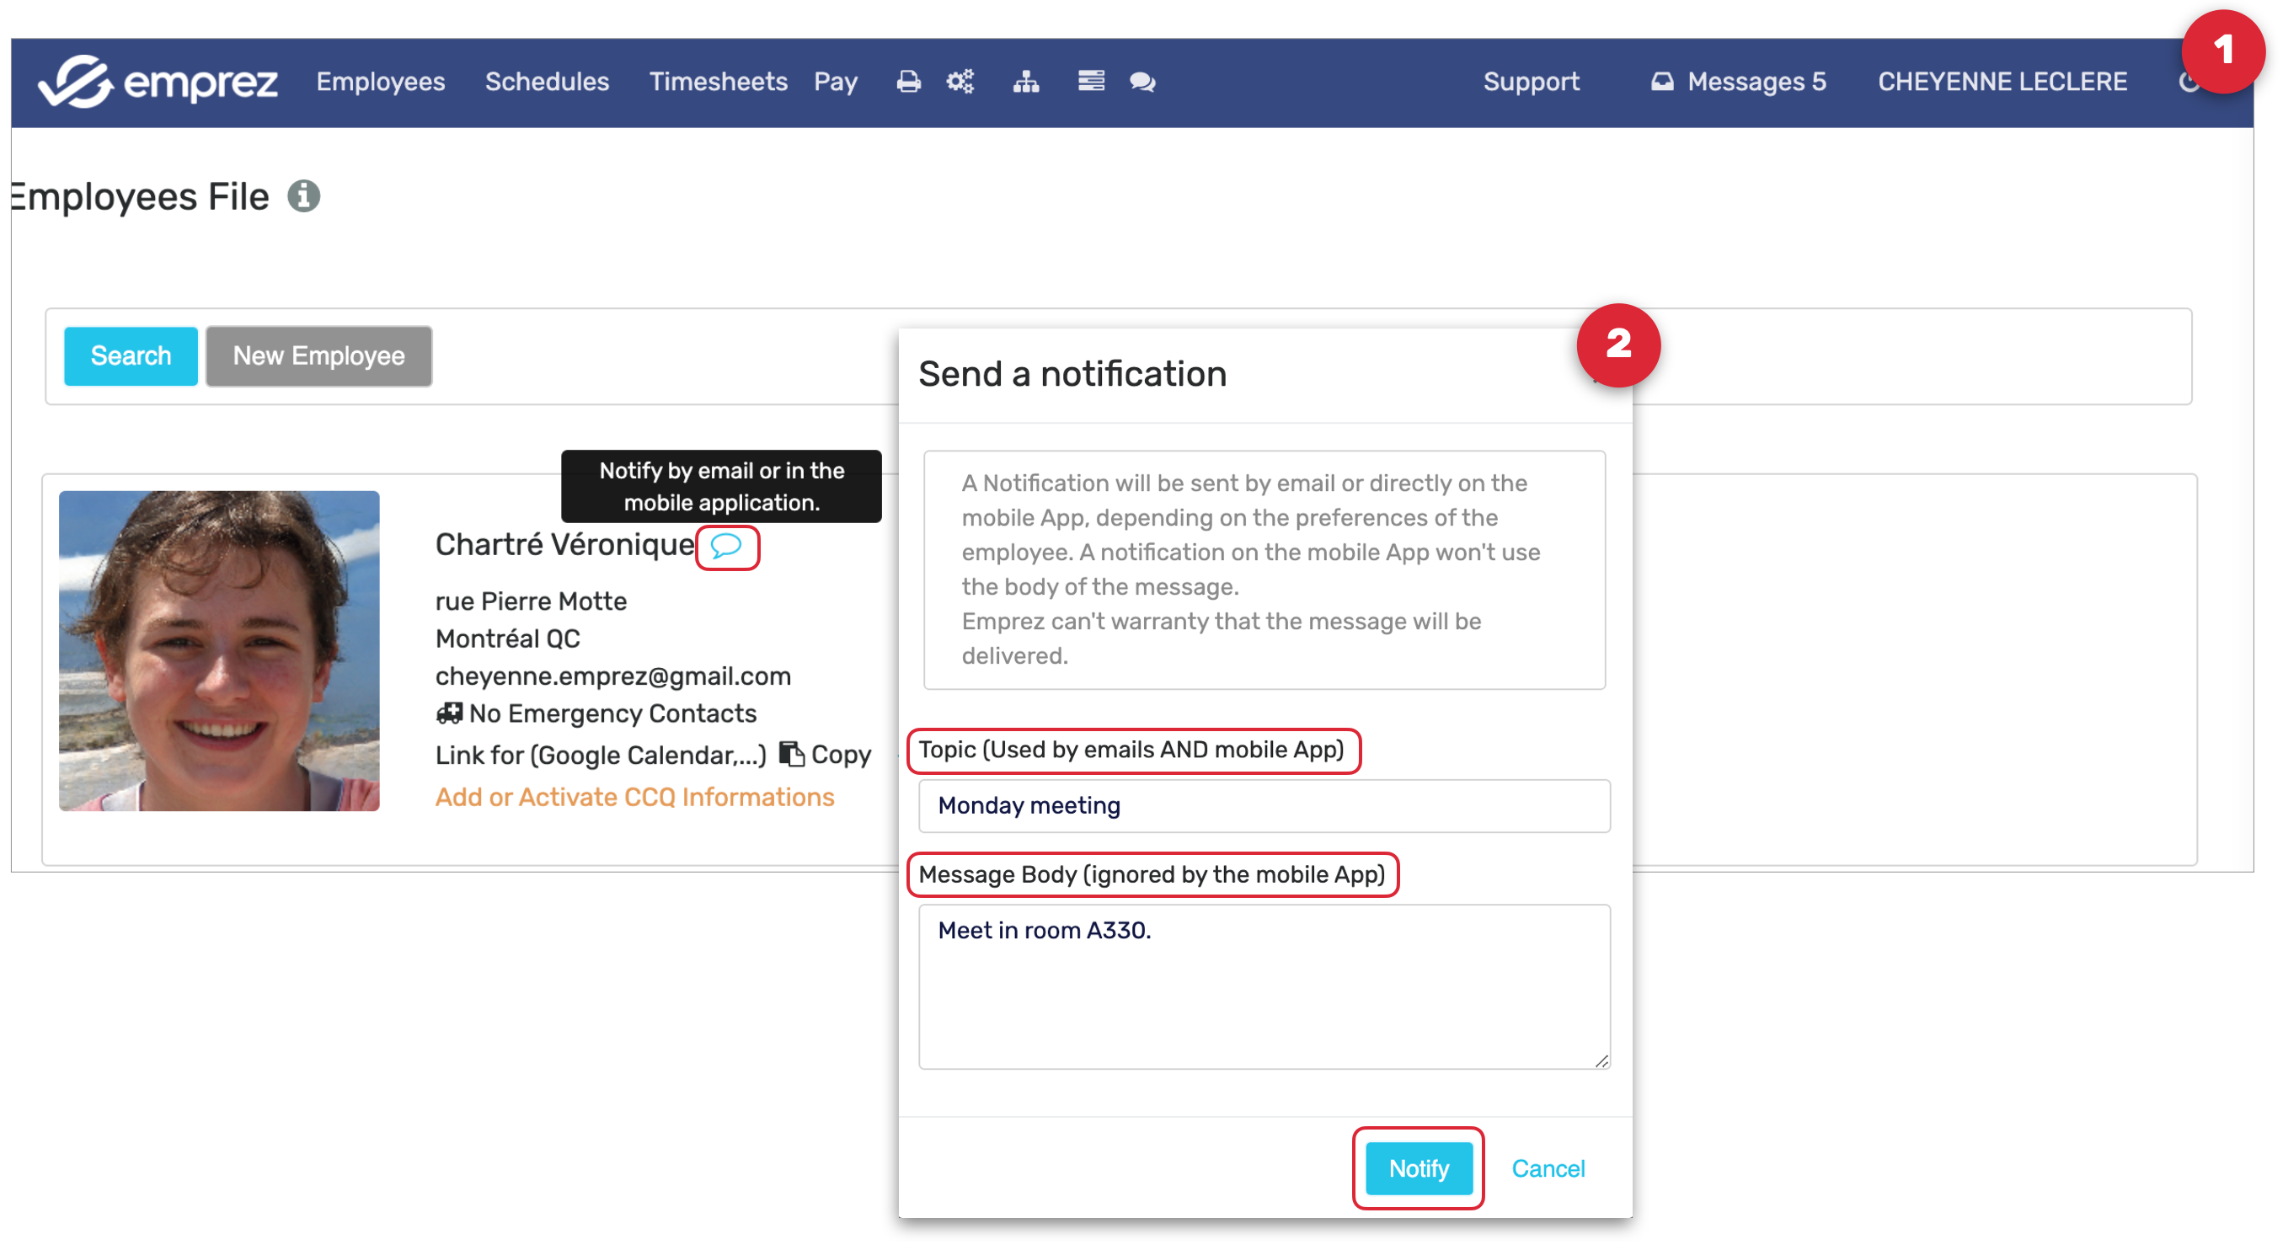Click the Copy calendar link icon

(x=790, y=754)
